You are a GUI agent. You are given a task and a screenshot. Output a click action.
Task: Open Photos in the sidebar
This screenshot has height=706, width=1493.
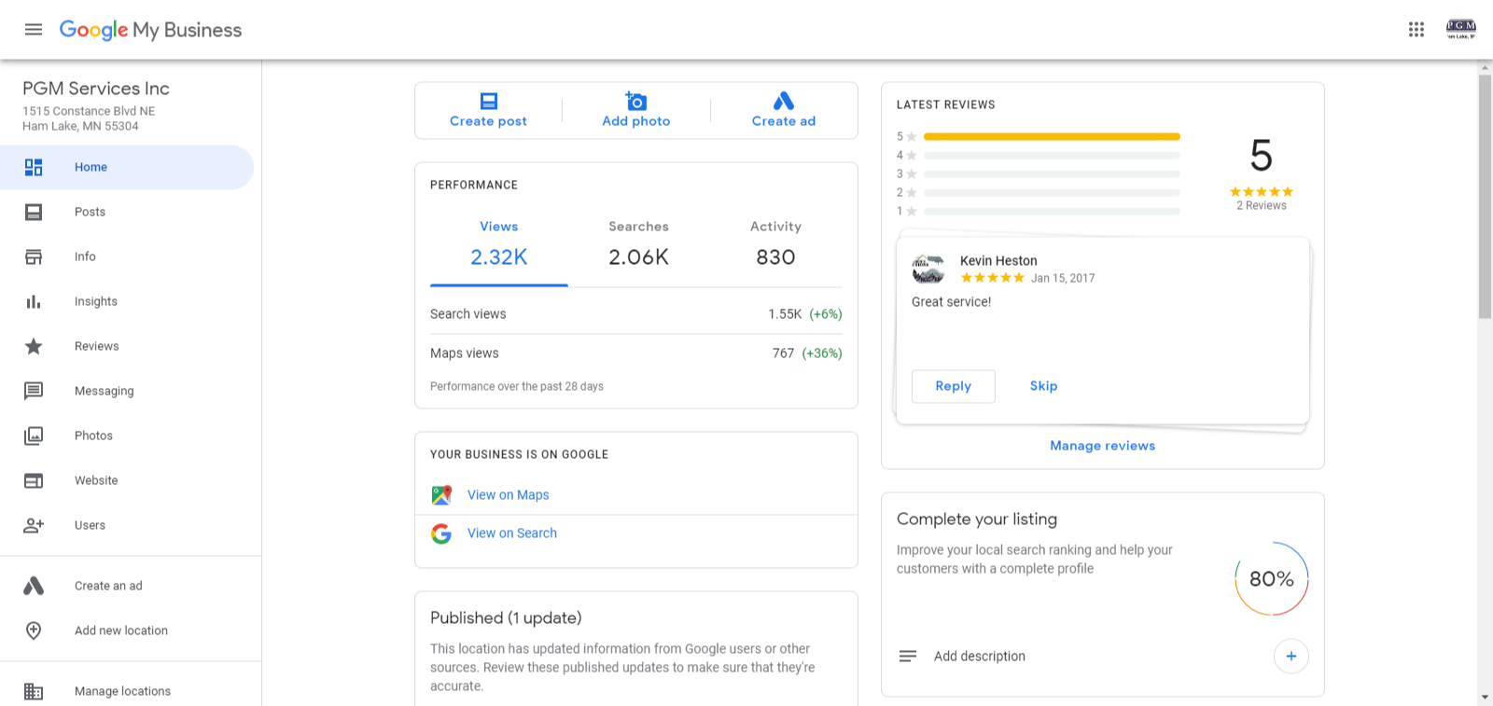(93, 436)
